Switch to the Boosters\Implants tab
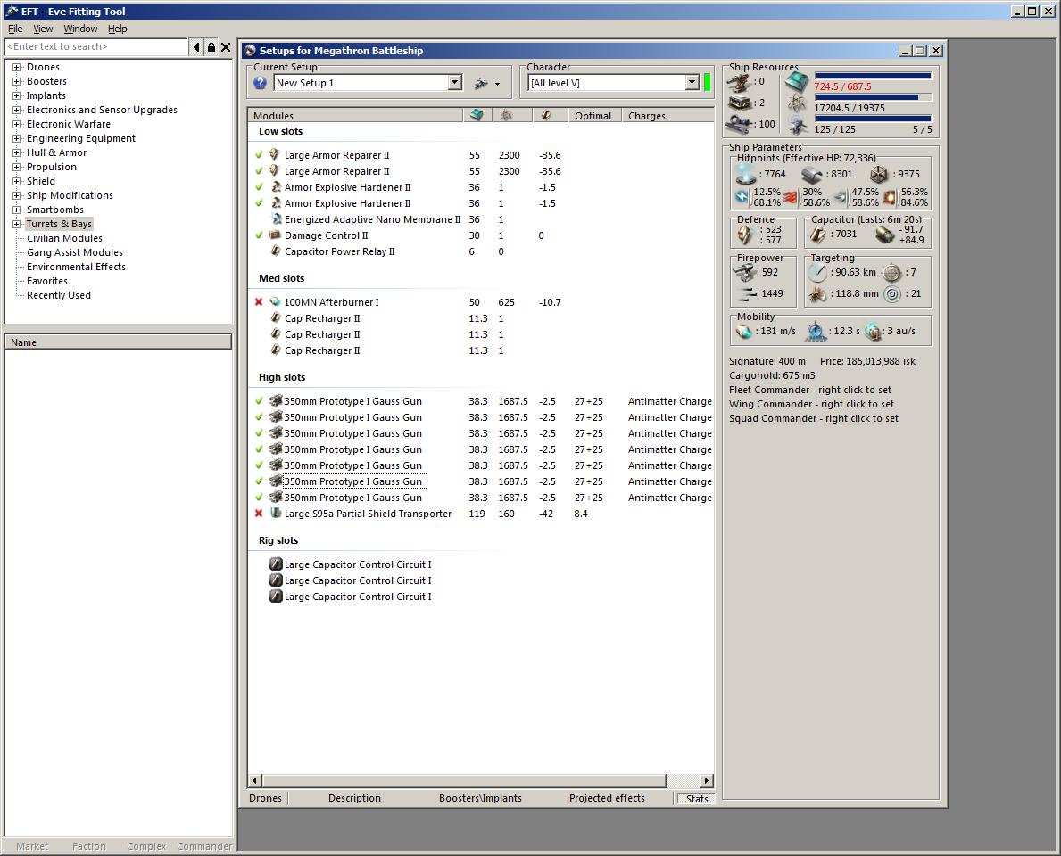This screenshot has width=1061, height=856. tap(480, 799)
